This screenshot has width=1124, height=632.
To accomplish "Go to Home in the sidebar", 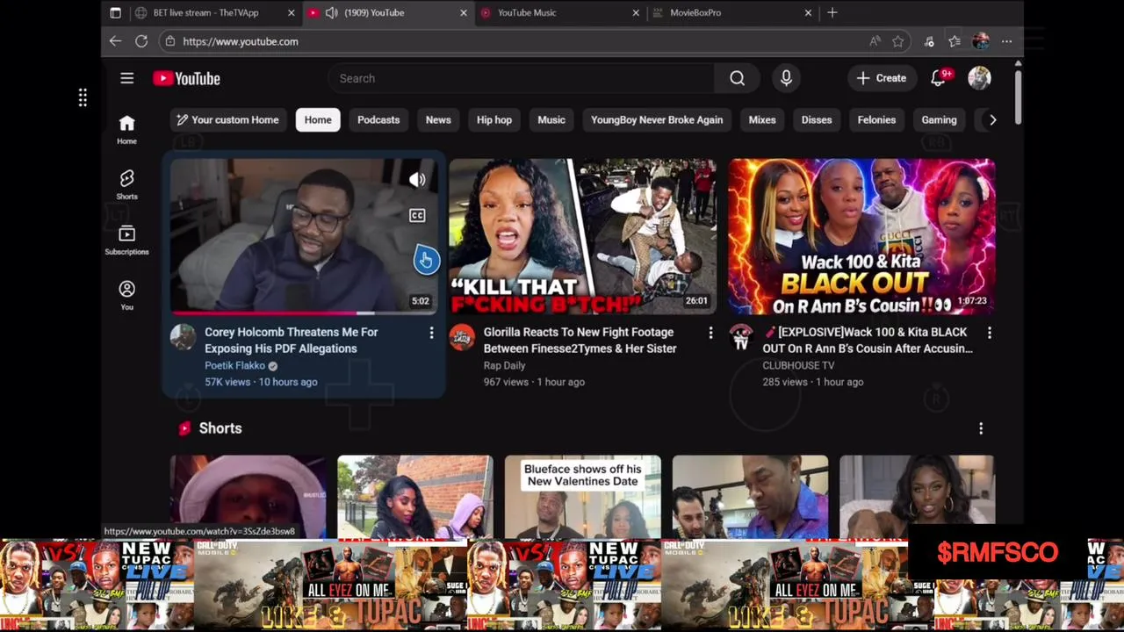I will coord(126,129).
